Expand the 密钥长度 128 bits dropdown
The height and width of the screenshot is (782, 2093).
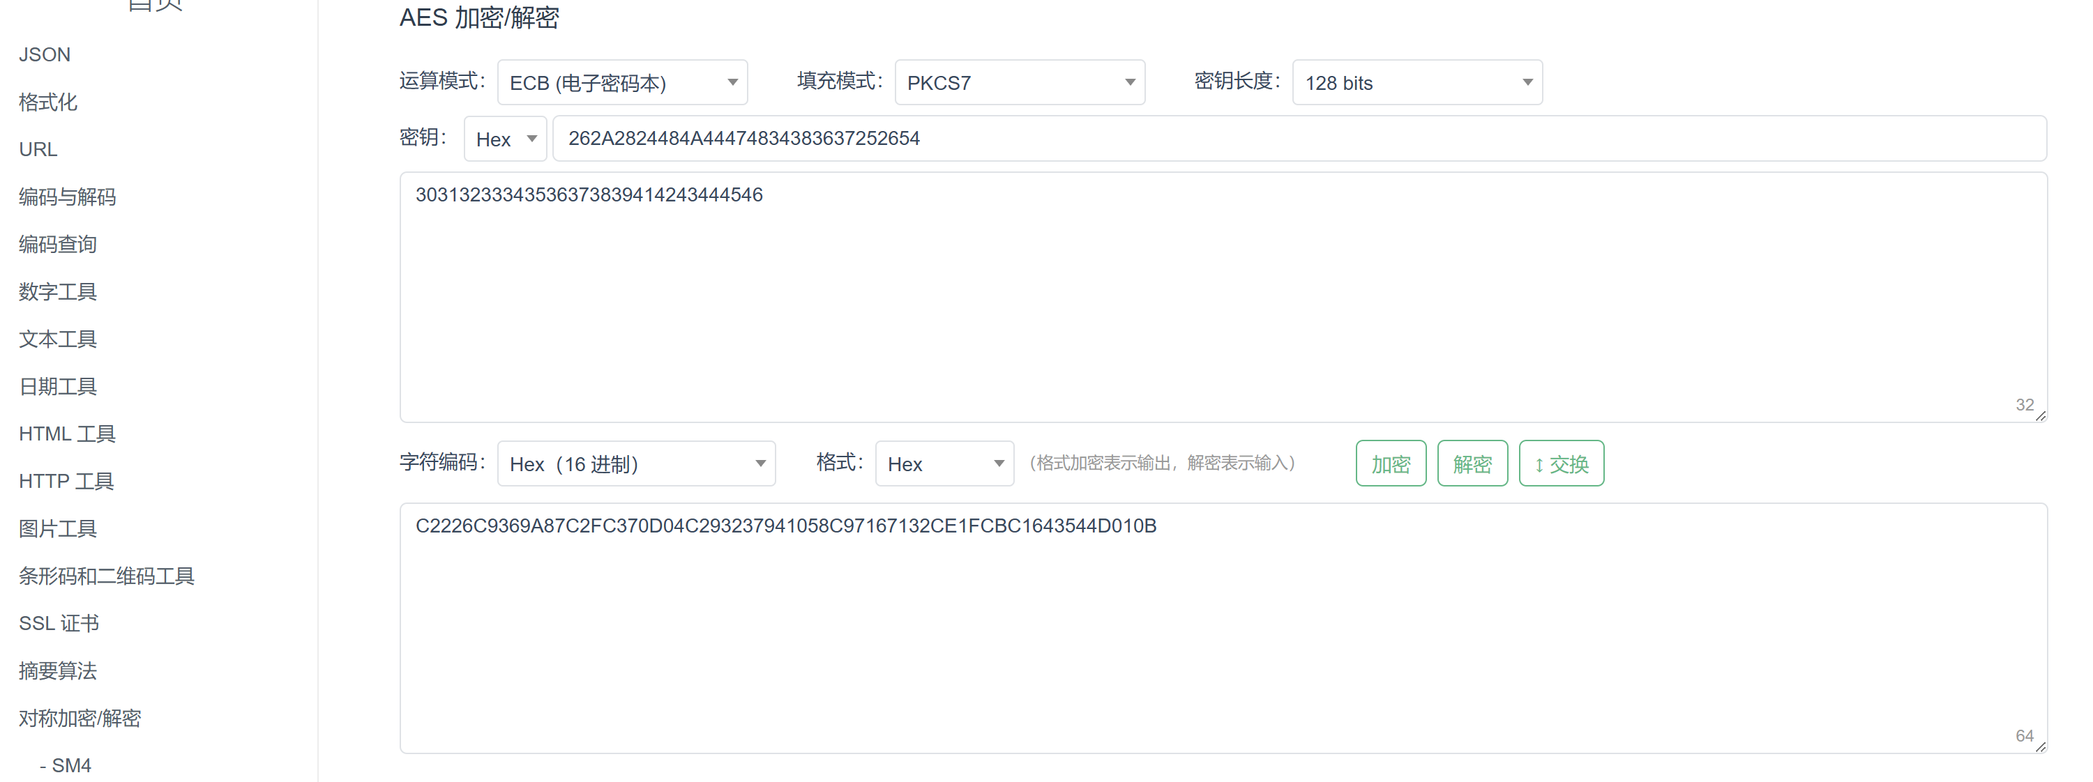(1416, 83)
